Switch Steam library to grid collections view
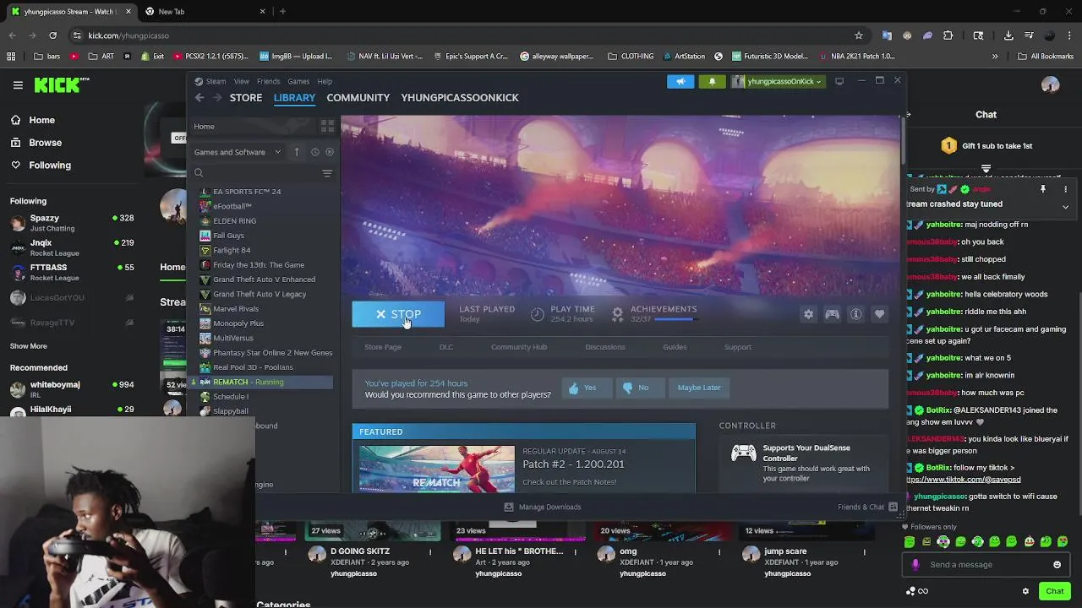The width and height of the screenshot is (1082, 608). (x=327, y=127)
